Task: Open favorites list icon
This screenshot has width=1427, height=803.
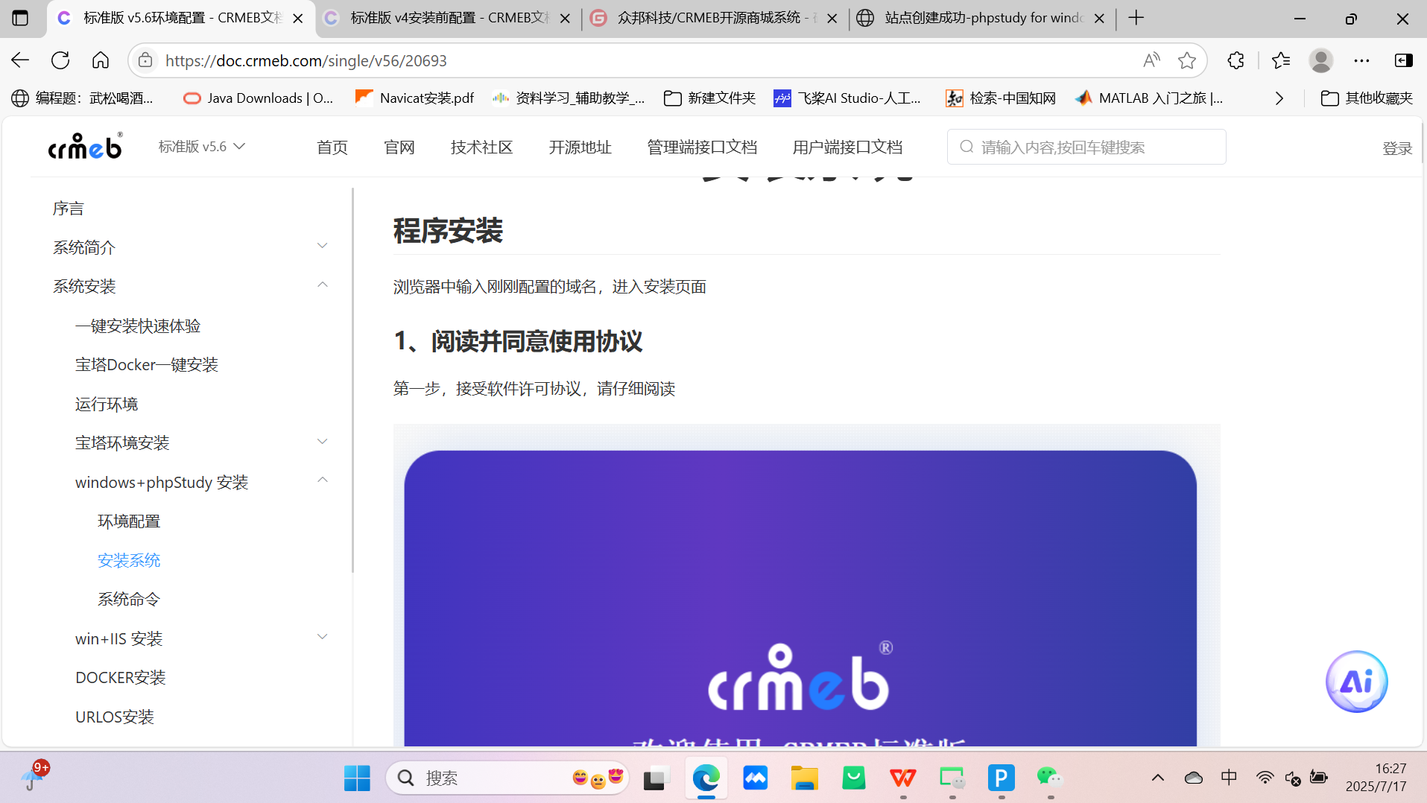Action: [1281, 60]
